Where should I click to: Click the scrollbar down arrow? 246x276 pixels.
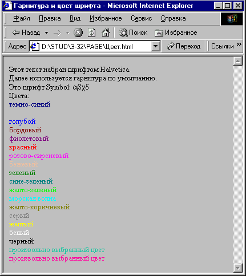click(x=238, y=268)
